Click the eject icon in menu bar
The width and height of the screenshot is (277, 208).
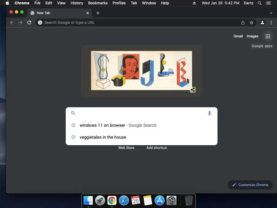point(194,3)
